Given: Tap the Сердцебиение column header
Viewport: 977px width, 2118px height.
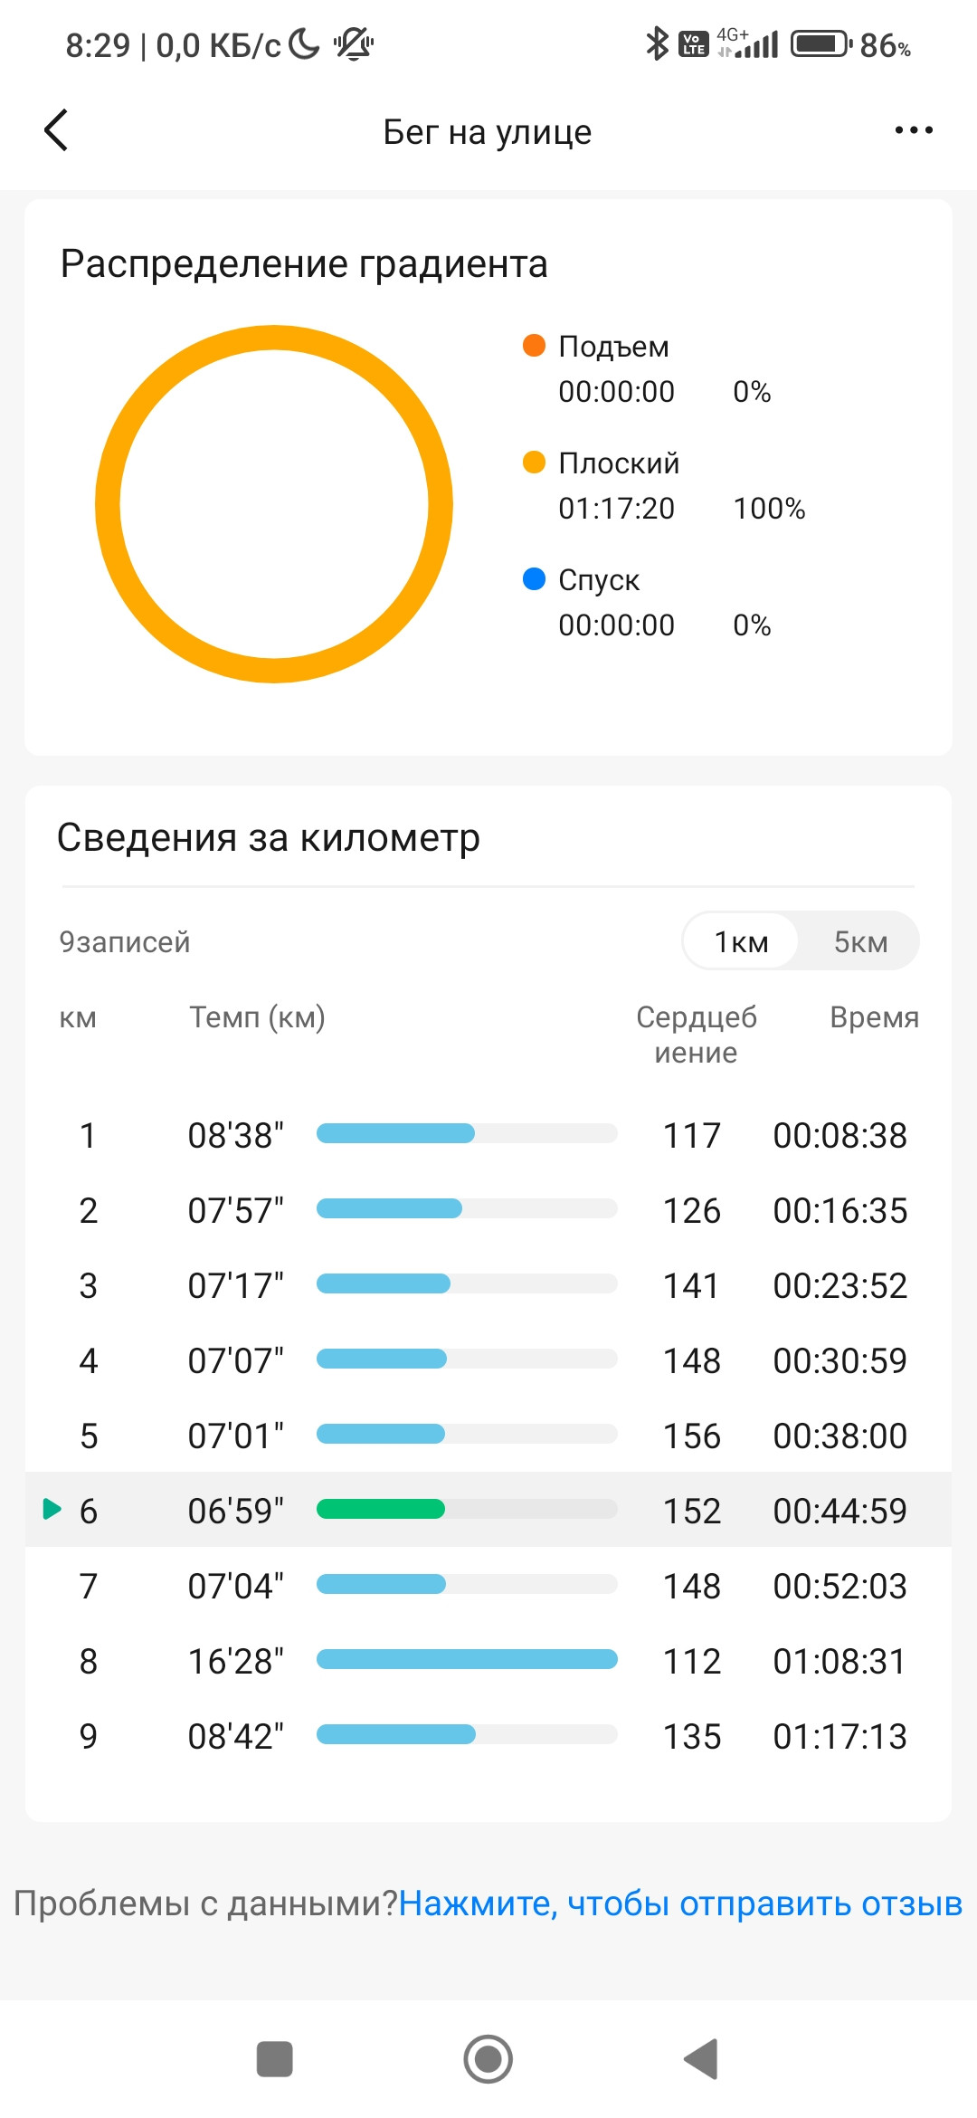Looking at the screenshot, I should pos(696,1035).
